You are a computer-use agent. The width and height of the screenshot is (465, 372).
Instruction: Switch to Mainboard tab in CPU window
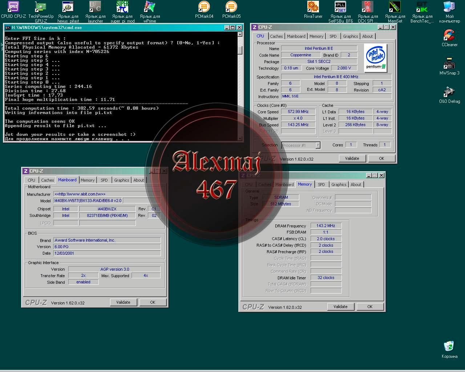(x=296, y=36)
